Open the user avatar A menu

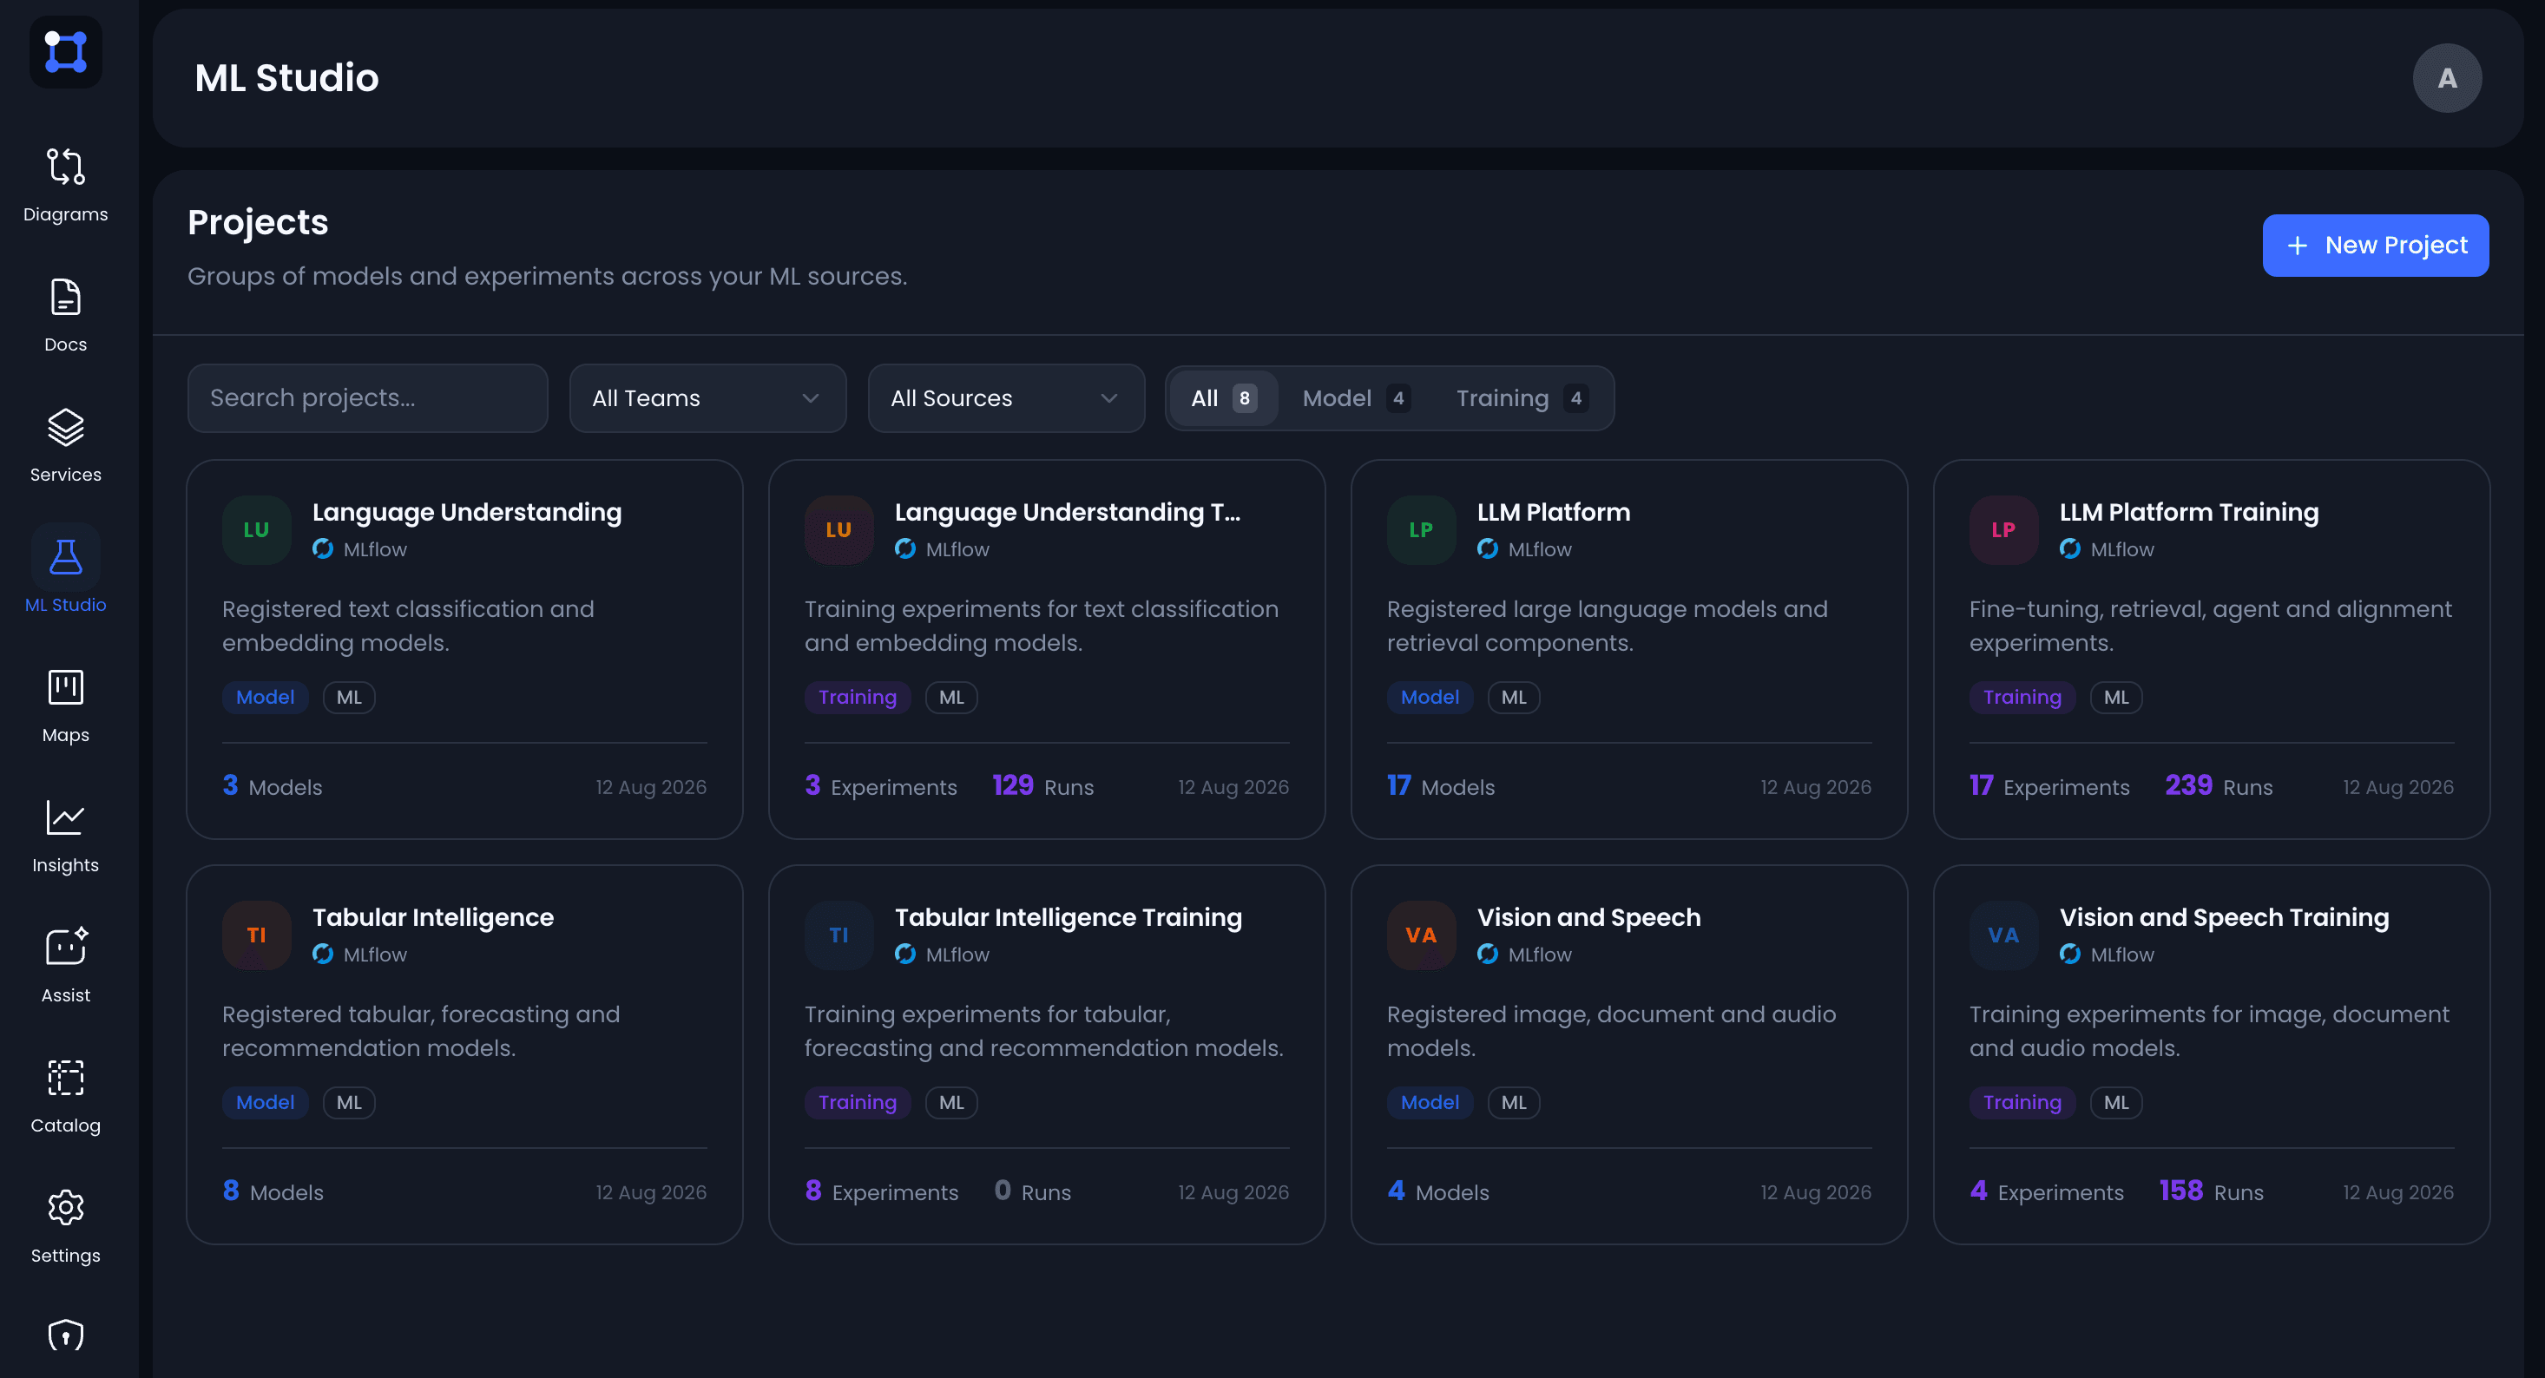click(2446, 78)
